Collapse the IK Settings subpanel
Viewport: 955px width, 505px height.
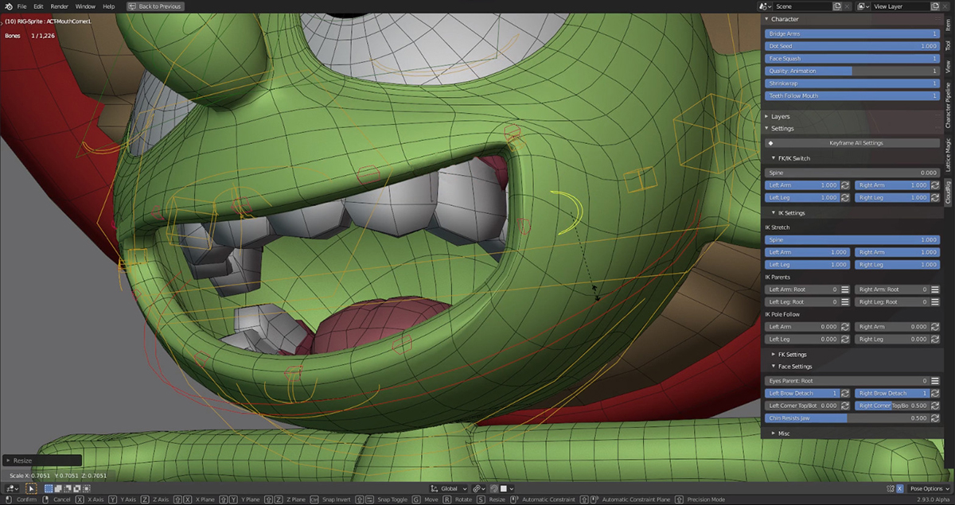tap(789, 213)
